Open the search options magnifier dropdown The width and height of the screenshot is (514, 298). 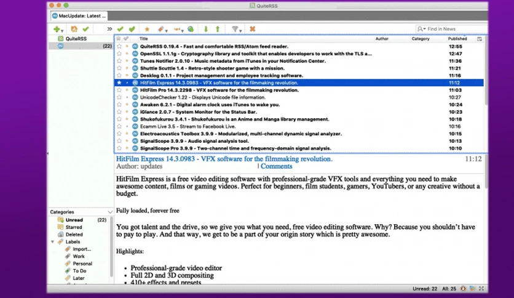(422, 29)
